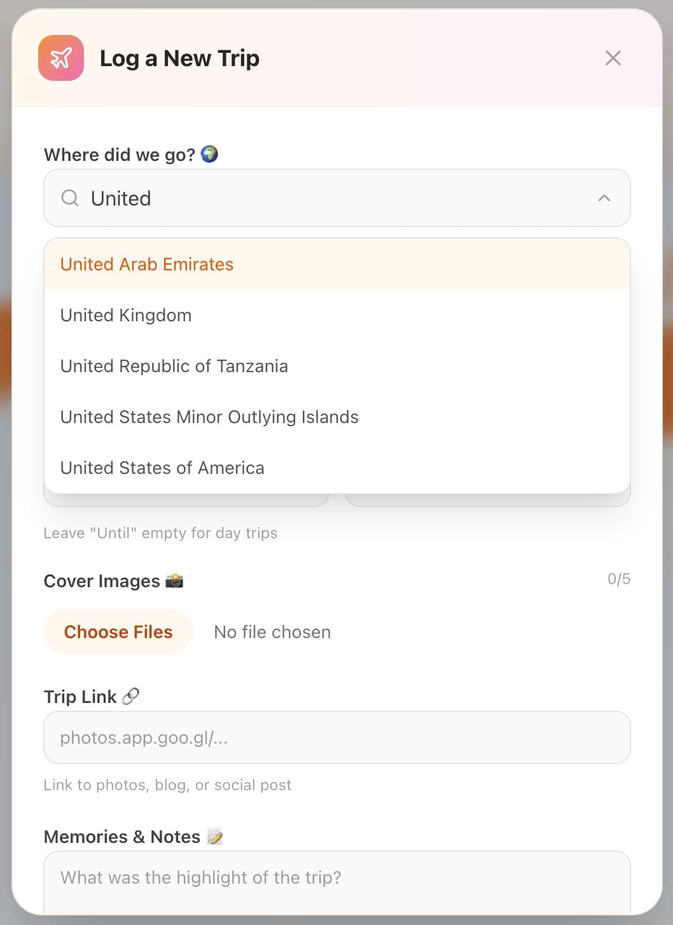Close the Log a New Trip dialog

tap(613, 58)
